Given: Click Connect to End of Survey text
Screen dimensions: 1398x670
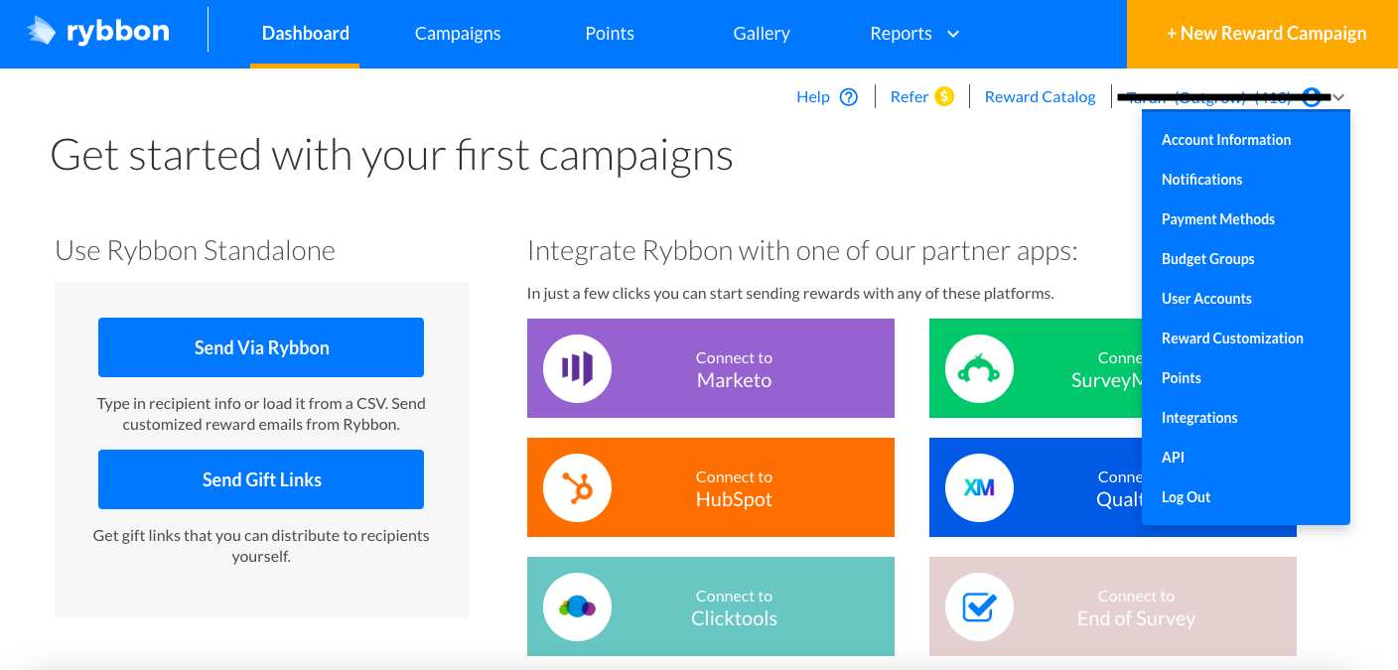Looking at the screenshot, I should pyautogui.click(x=1136, y=607).
